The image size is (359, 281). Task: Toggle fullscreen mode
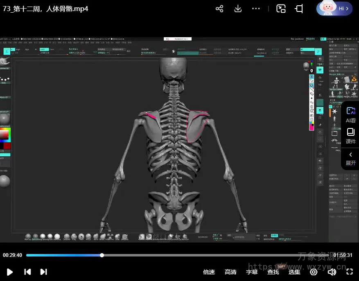350,272
